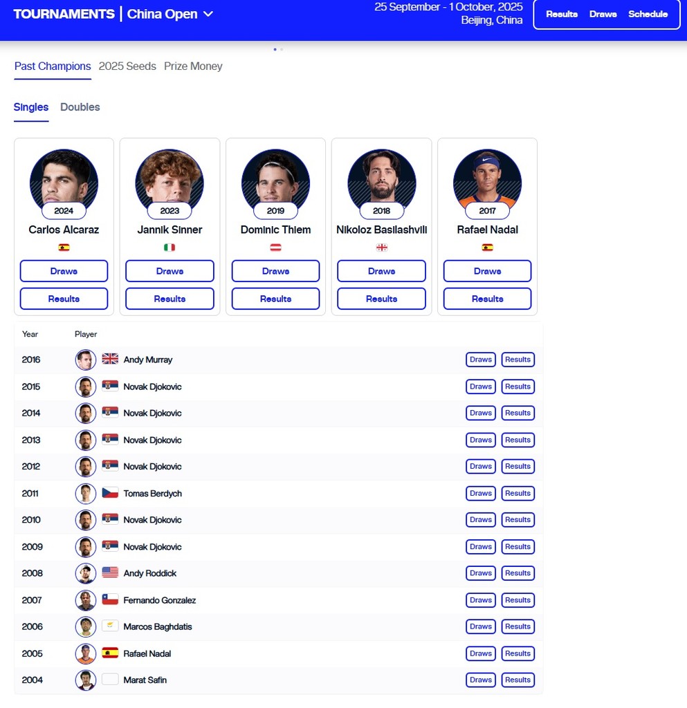
Task: Open Results on Jannik Sinner card
Action: tap(170, 299)
